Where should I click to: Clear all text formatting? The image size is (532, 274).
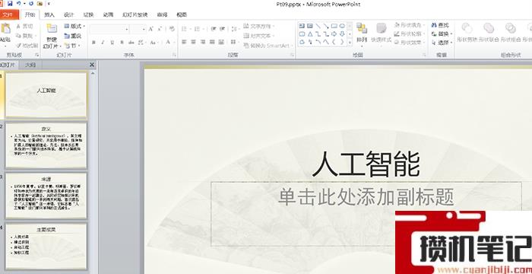(172, 29)
